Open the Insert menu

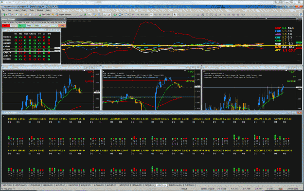[x=17, y=10]
